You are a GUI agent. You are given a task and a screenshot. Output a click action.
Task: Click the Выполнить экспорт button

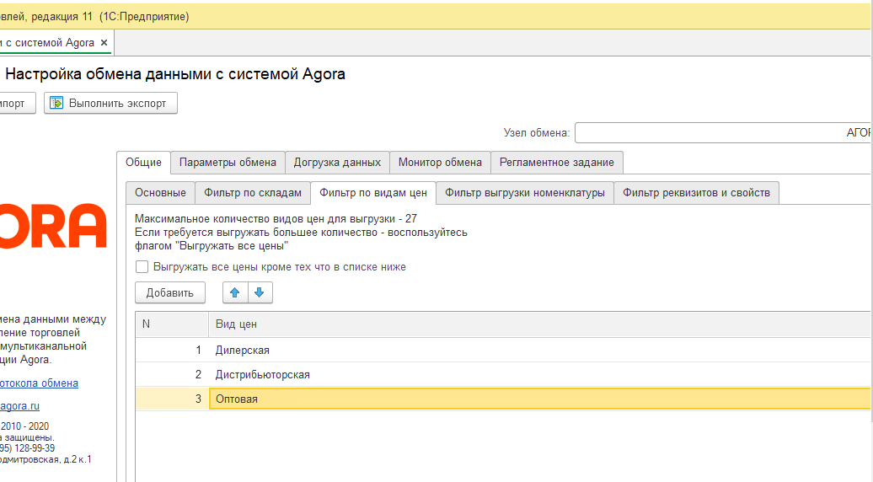[110, 103]
